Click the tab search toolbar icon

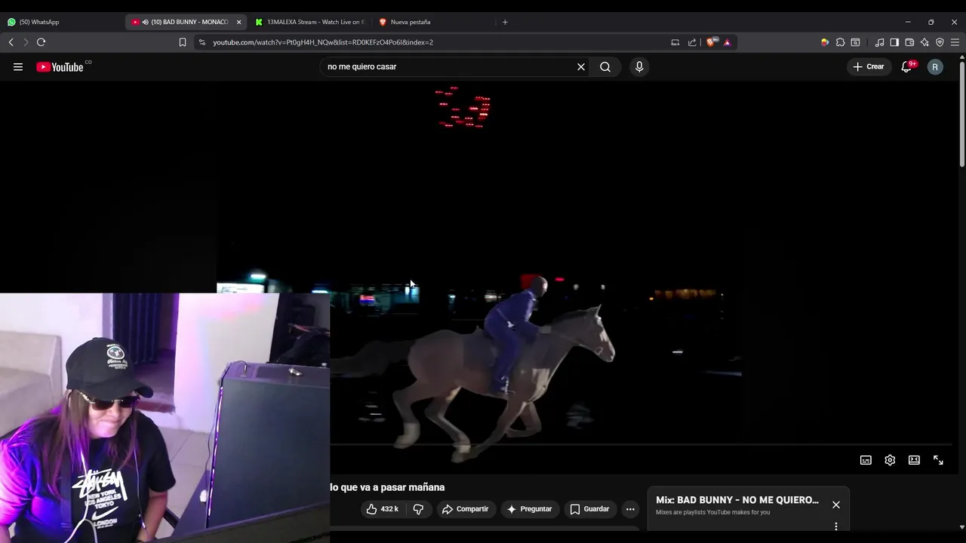click(x=856, y=42)
